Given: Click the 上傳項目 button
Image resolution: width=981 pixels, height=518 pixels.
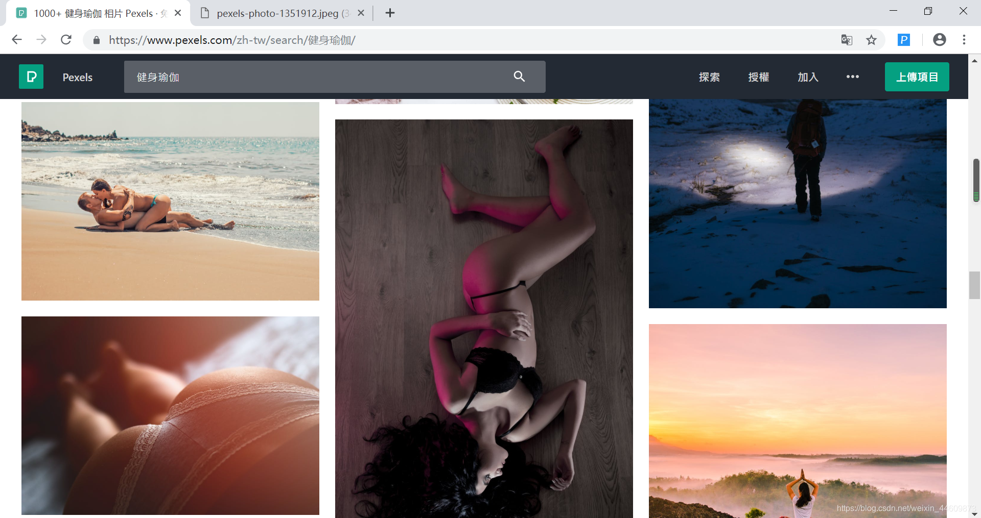Looking at the screenshot, I should [x=917, y=77].
